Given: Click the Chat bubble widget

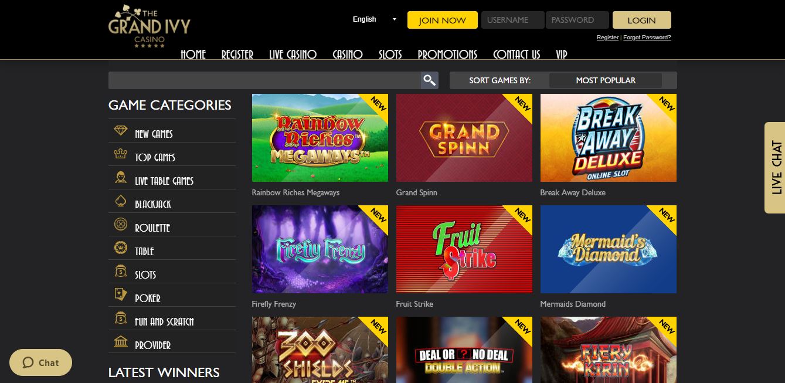Looking at the screenshot, I should tap(41, 362).
